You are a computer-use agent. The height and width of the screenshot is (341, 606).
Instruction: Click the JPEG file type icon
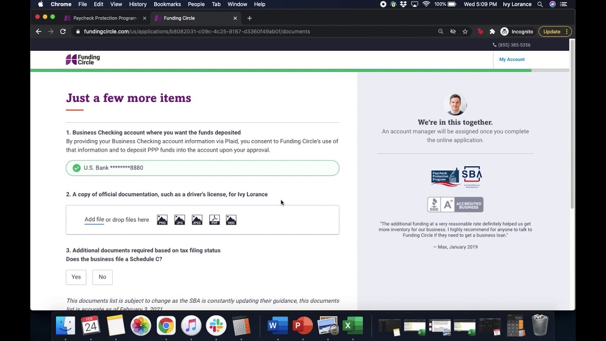pyautogui.click(x=197, y=220)
